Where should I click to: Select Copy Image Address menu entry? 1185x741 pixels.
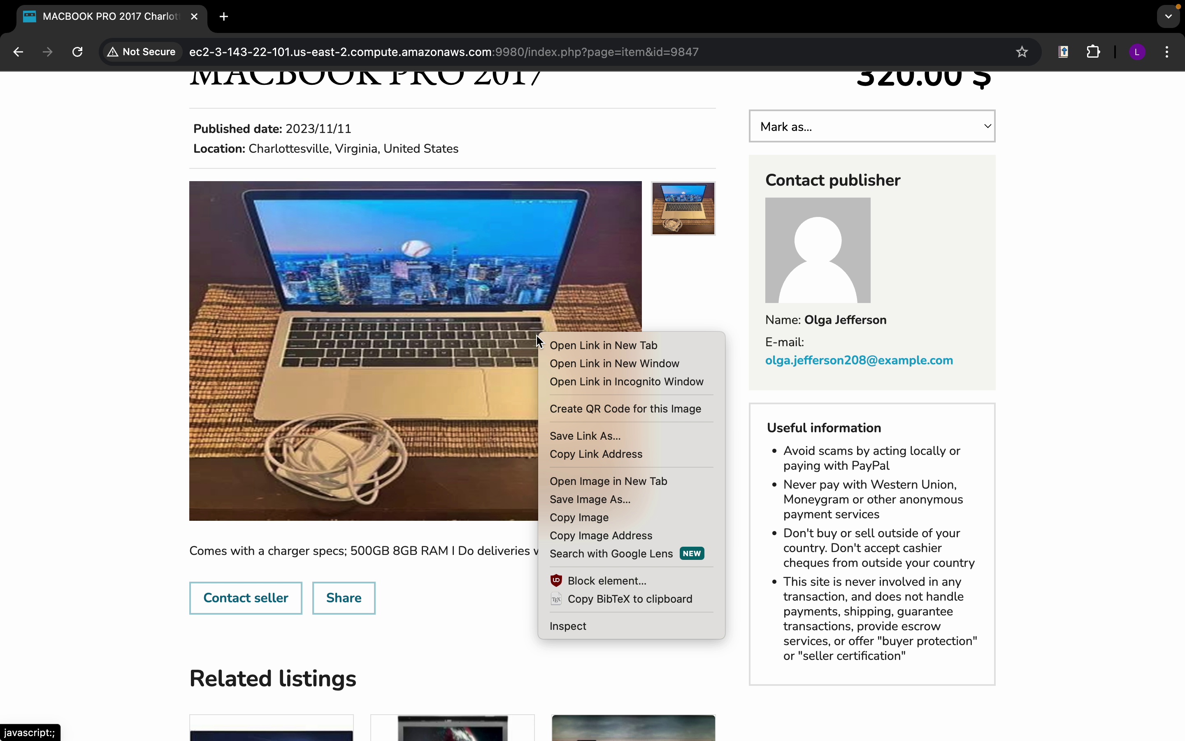point(601,536)
